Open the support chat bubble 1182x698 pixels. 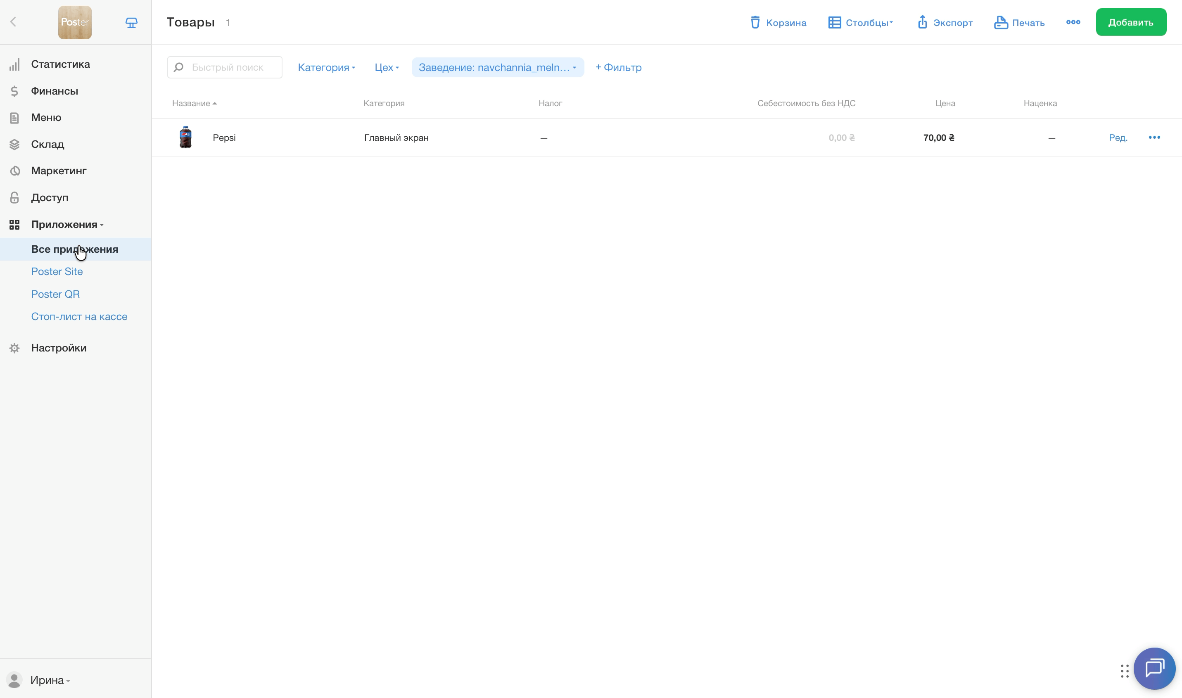tap(1154, 668)
